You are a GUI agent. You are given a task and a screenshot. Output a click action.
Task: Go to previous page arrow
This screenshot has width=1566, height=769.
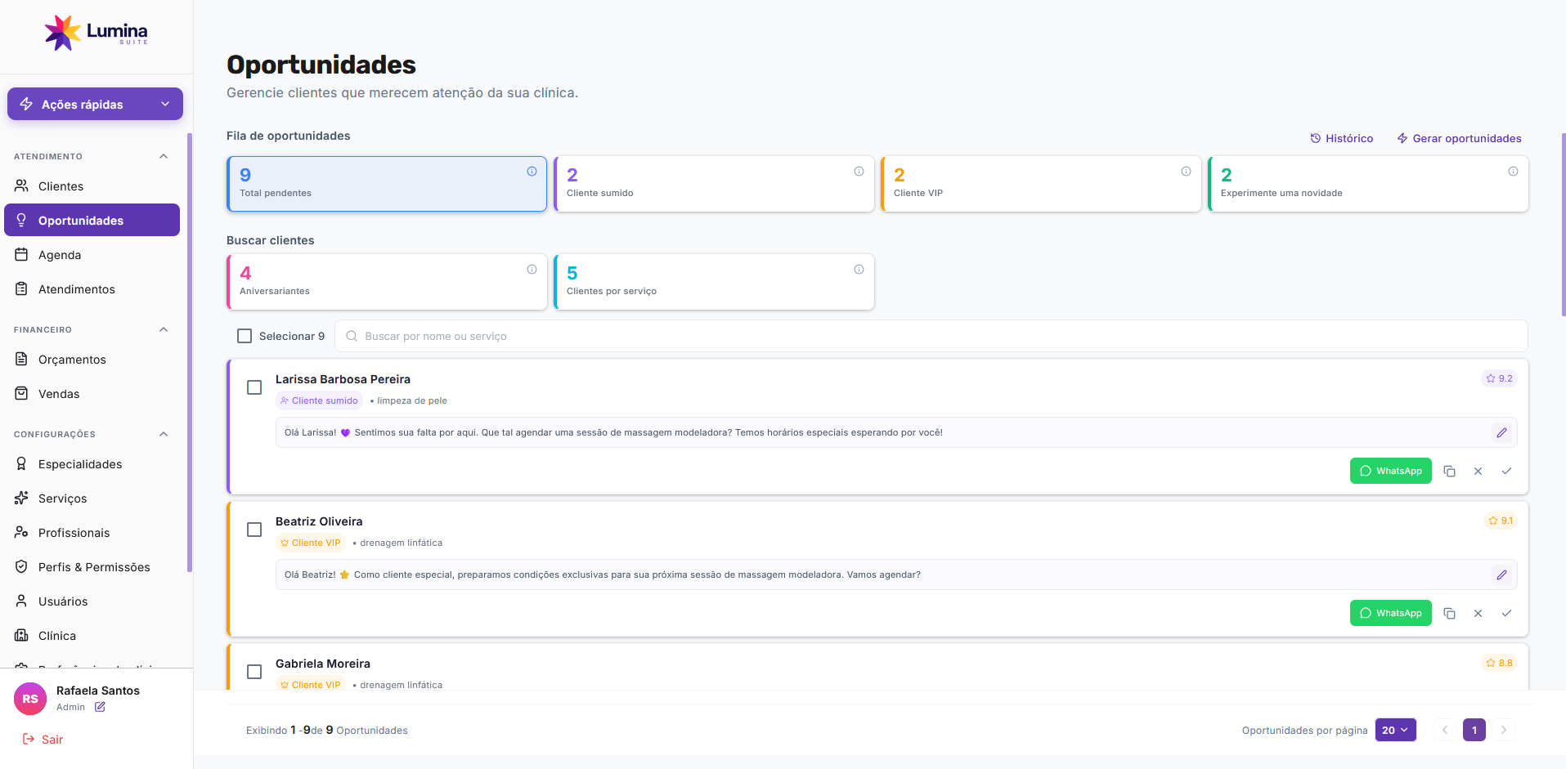click(1445, 730)
